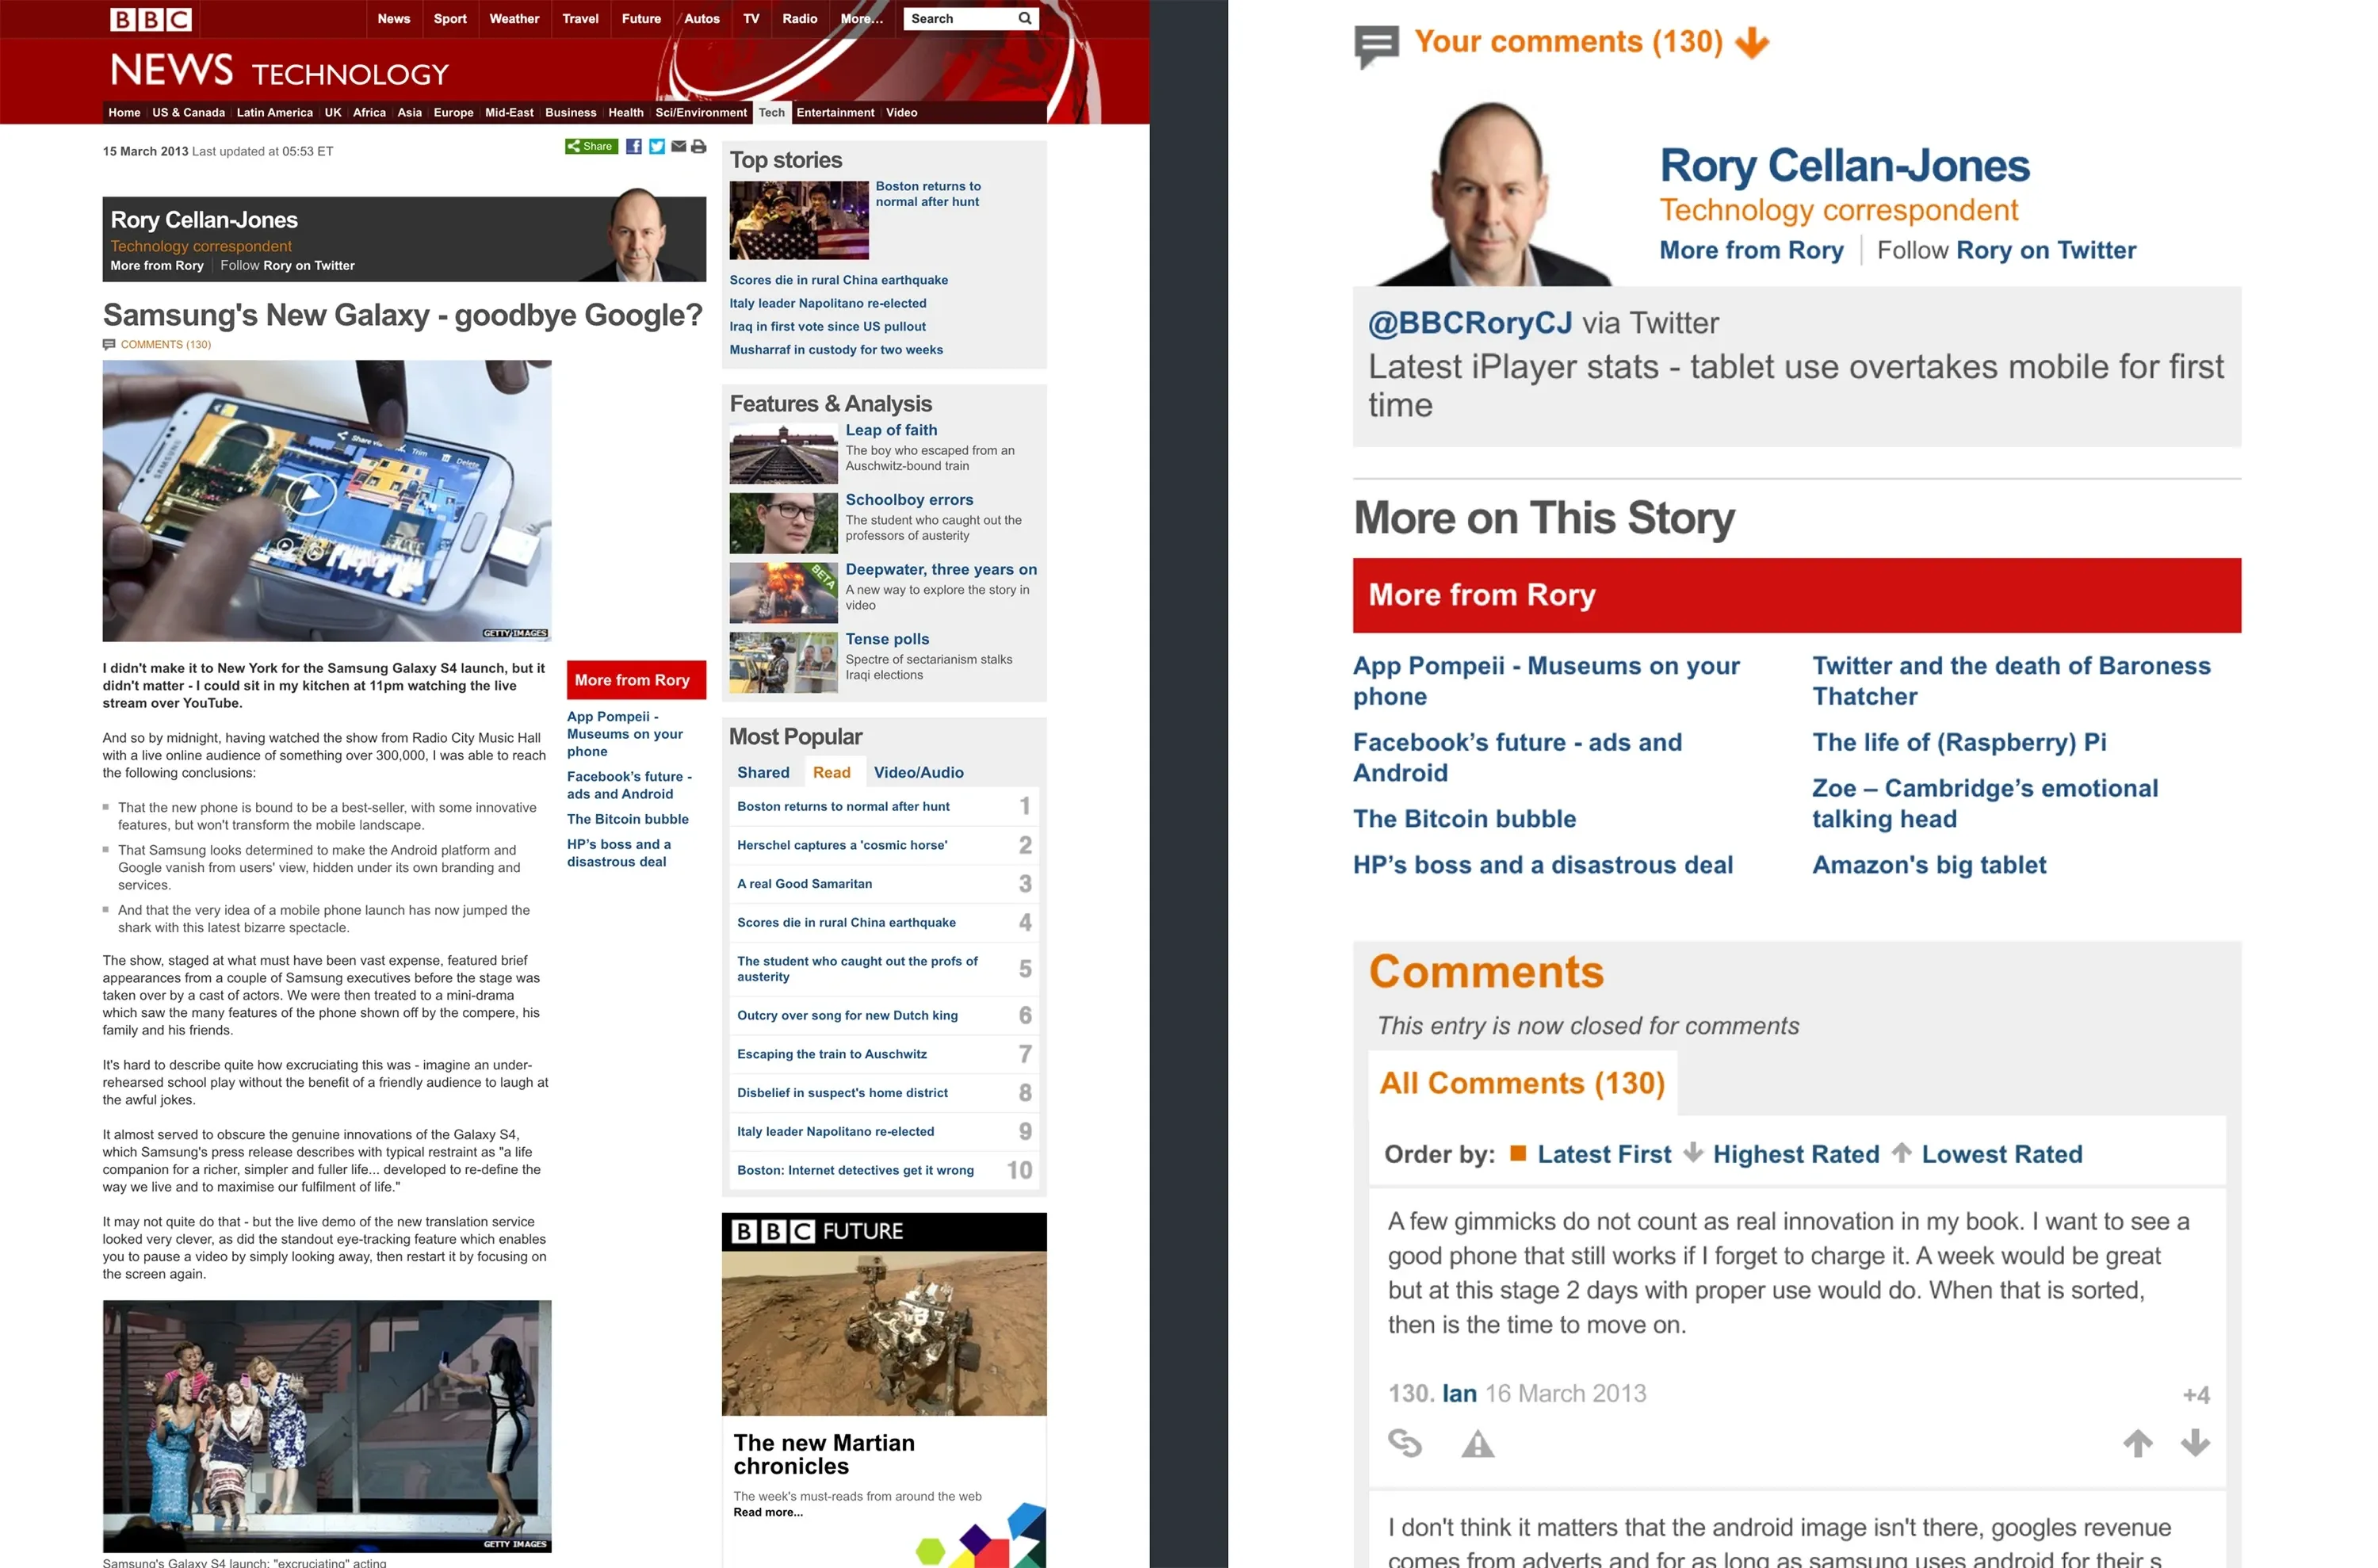Open Deepwater, three years on feature
This screenshot has height=1568, width=2378.
[x=941, y=570]
